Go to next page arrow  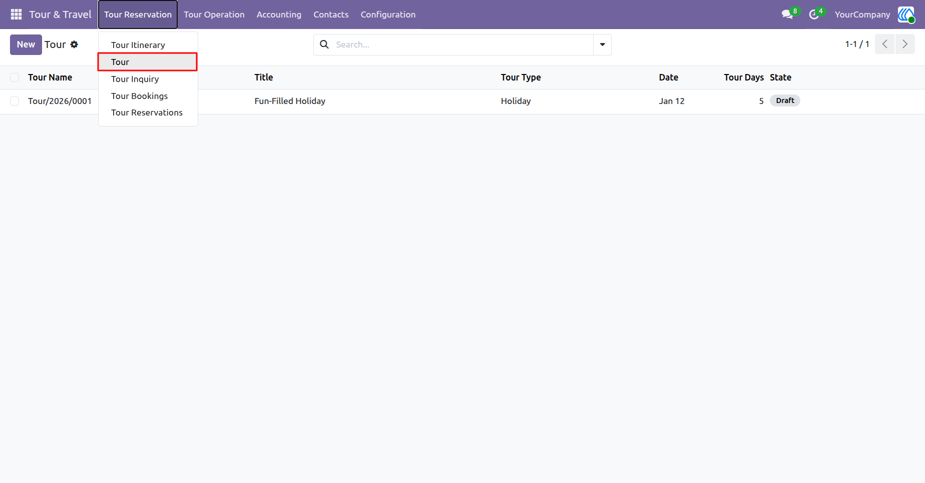coord(905,44)
